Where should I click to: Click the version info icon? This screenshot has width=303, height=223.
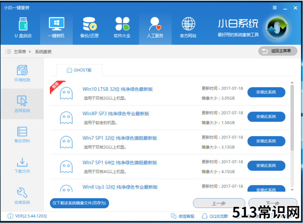tap(10, 216)
